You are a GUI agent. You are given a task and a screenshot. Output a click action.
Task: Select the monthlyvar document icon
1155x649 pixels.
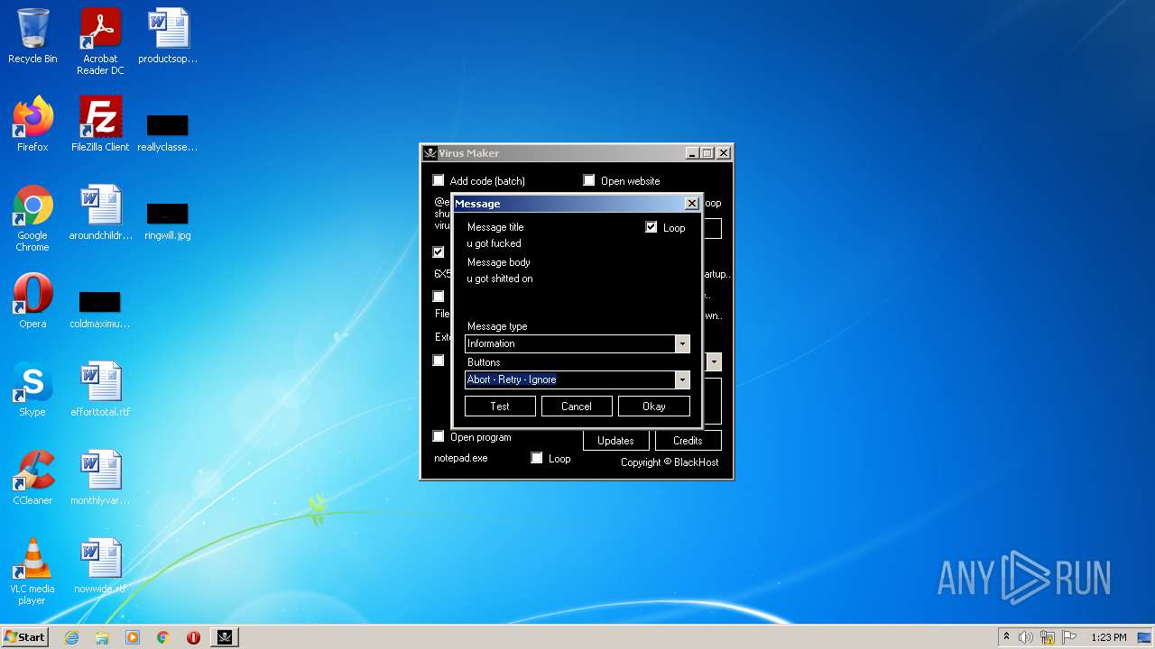click(100, 478)
